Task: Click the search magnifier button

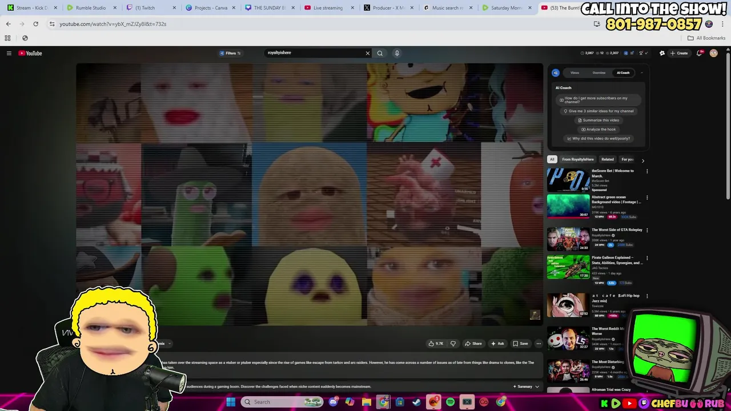Action: pyautogui.click(x=380, y=53)
